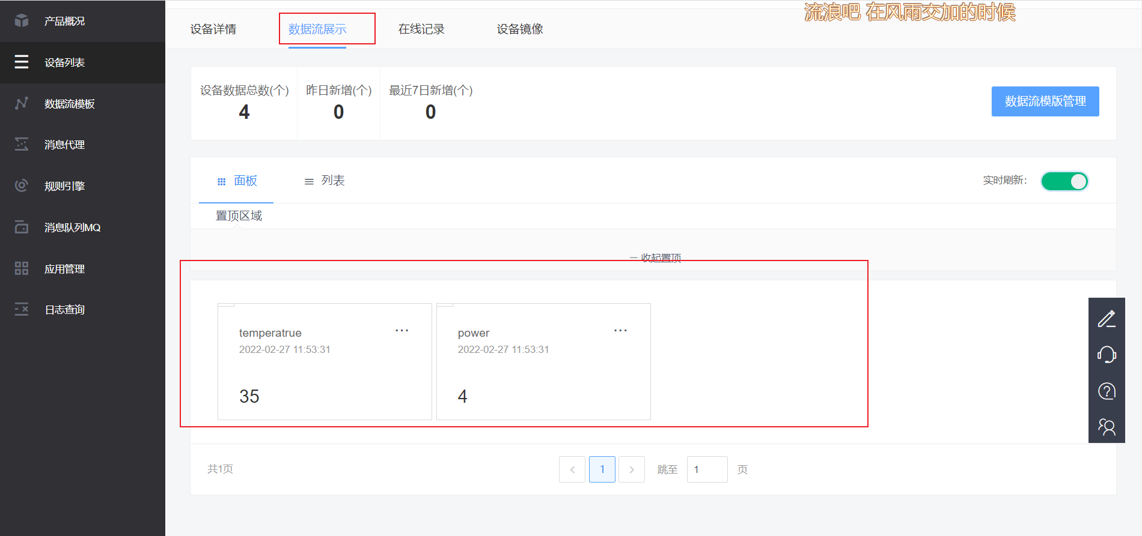Click the 规则引擎 sidebar icon
Screen dimensions: 1142x536
coord(22,185)
